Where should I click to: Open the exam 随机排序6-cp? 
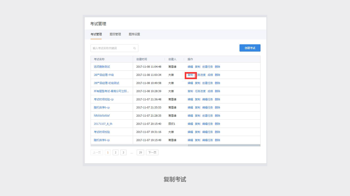pyautogui.click(x=102, y=108)
